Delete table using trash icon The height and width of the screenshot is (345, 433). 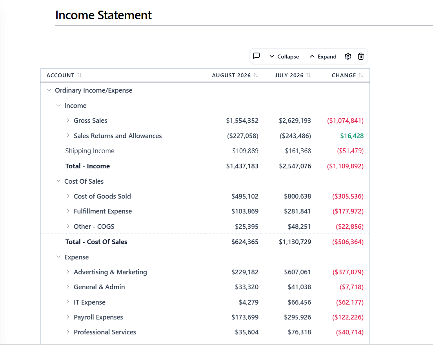pyautogui.click(x=361, y=57)
